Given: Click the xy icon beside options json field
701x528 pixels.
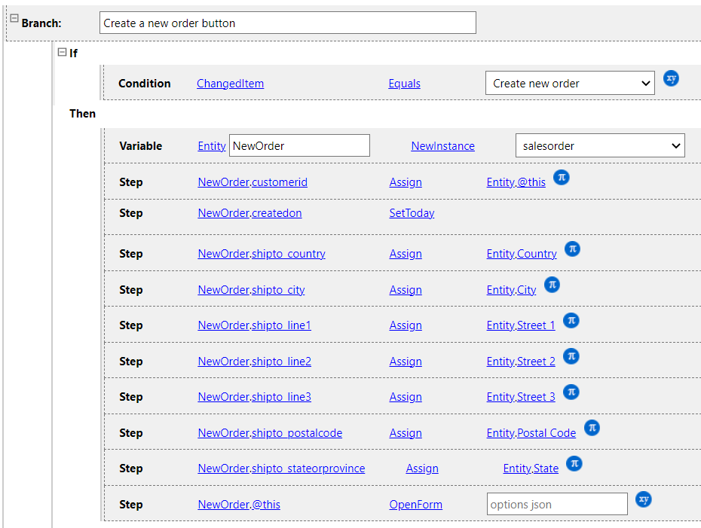Looking at the screenshot, I should click(643, 499).
